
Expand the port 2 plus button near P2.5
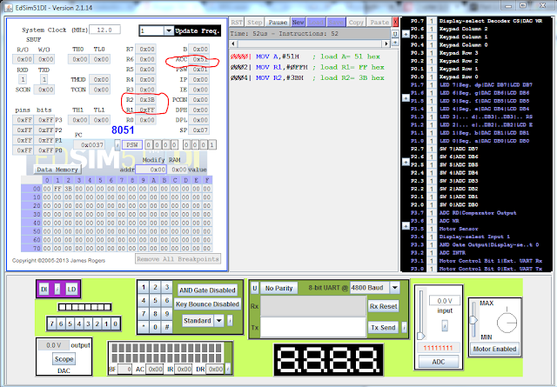tap(406, 162)
